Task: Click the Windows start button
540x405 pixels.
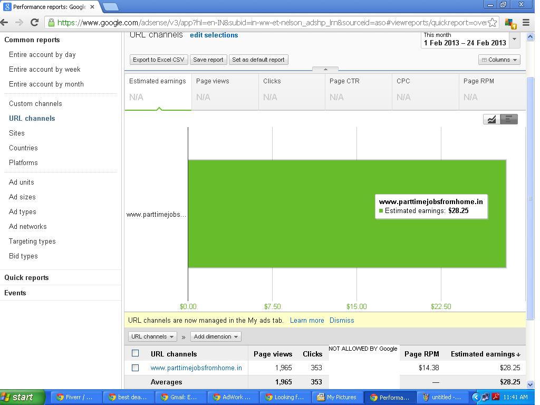Action: point(22,397)
